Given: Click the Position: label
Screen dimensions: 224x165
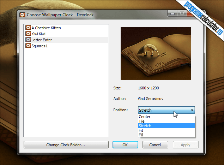Looking at the screenshot, I should [120, 110].
